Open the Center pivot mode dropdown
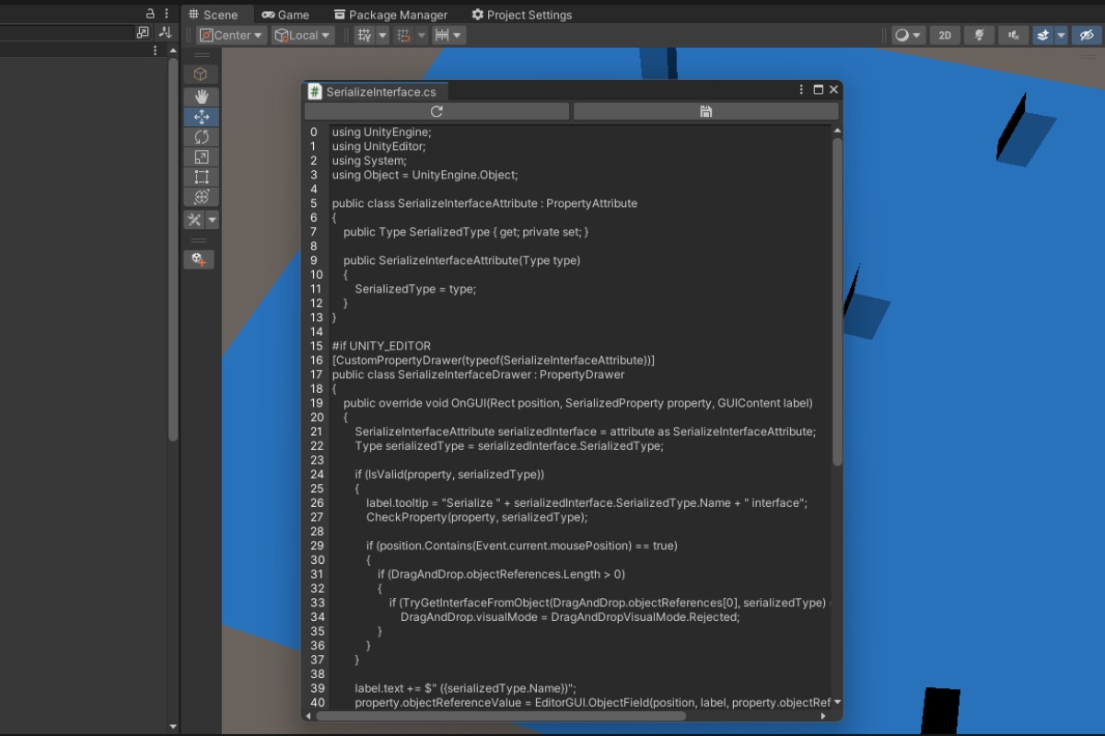 [232, 35]
